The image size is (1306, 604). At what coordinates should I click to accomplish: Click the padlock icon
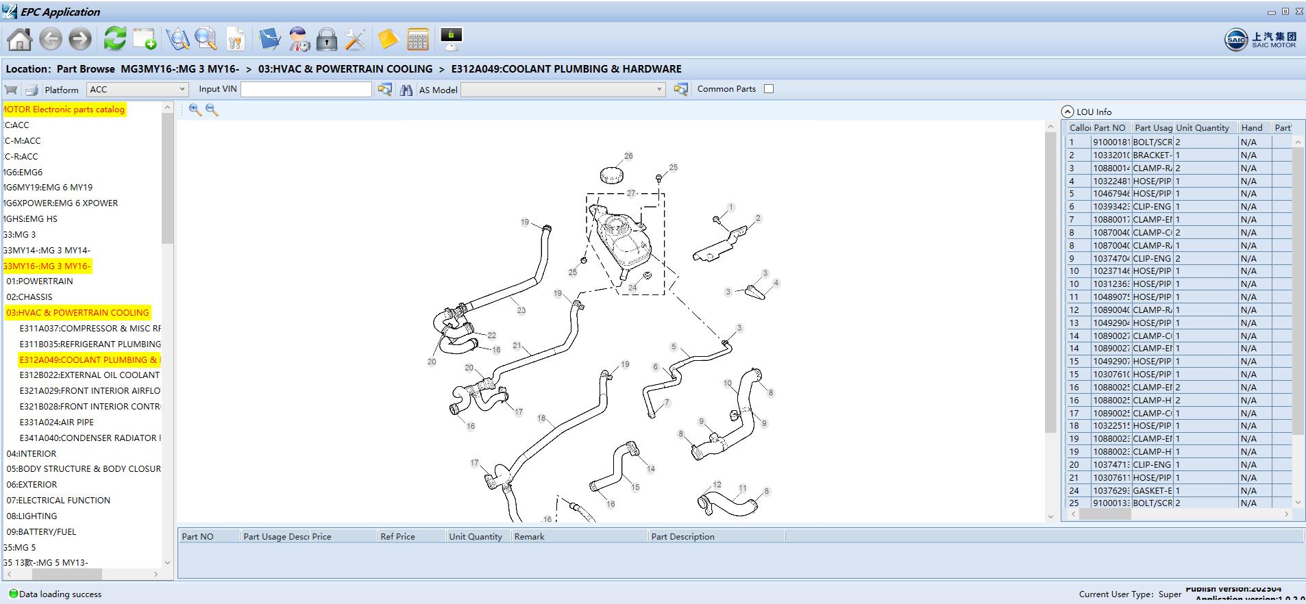327,39
